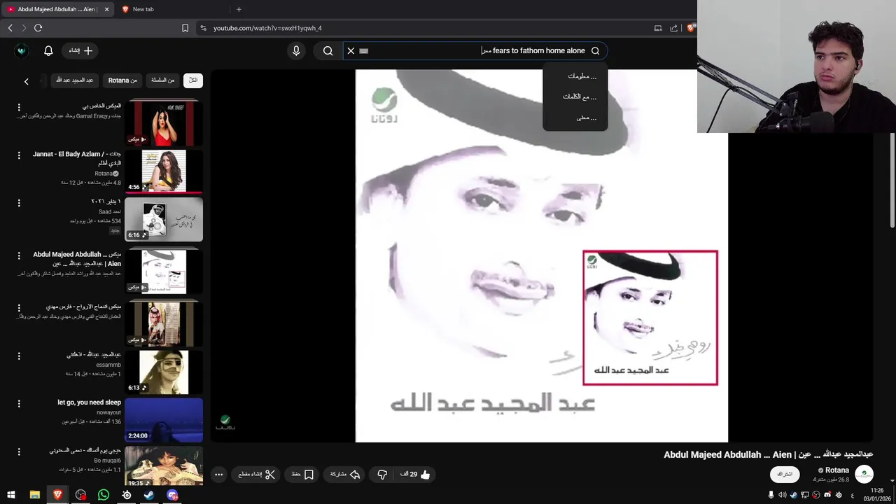Open on-screen keyboard icon in the search box
The height and width of the screenshot is (504, 896).
[363, 50]
